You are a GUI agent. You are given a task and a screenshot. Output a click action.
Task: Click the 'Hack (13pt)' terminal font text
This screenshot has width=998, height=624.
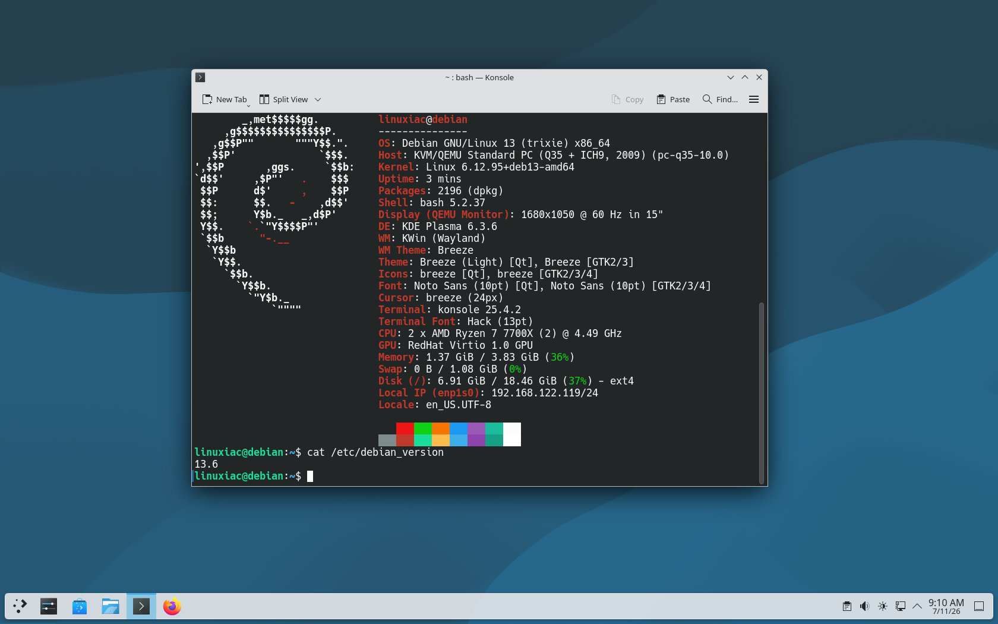pos(500,322)
